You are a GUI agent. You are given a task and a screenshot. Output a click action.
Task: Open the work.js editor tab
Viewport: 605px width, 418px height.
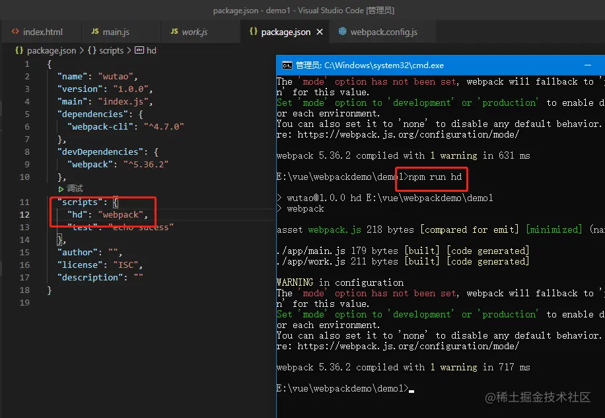pos(200,32)
